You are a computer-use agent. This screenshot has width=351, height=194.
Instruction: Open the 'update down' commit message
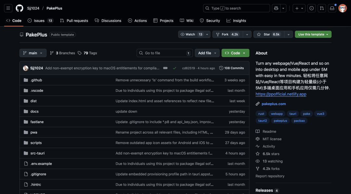click(126, 111)
